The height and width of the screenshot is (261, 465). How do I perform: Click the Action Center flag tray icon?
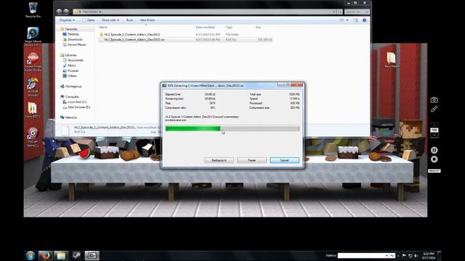click(404, 256)
